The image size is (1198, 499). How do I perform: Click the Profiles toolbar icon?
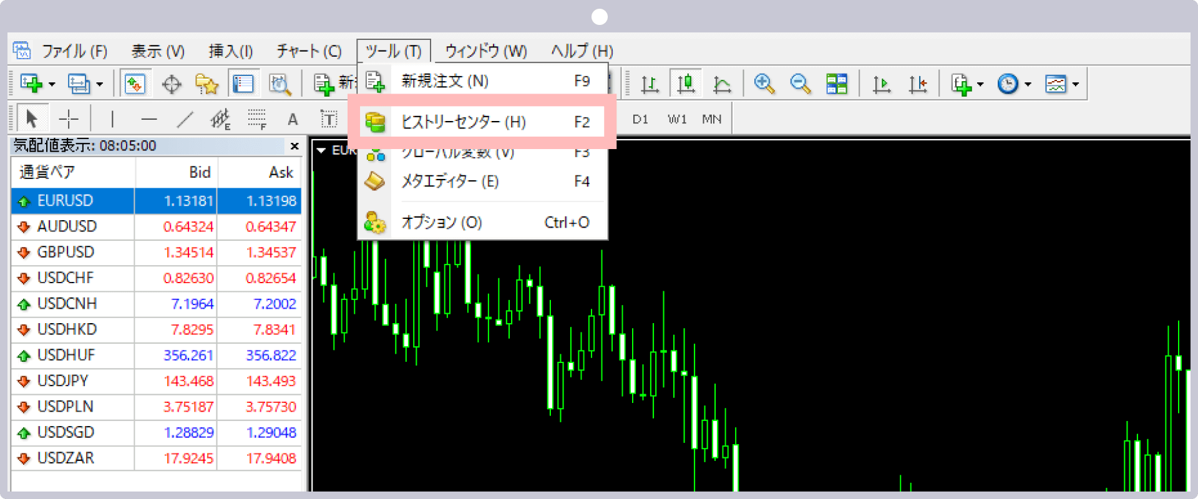(79, 83)
